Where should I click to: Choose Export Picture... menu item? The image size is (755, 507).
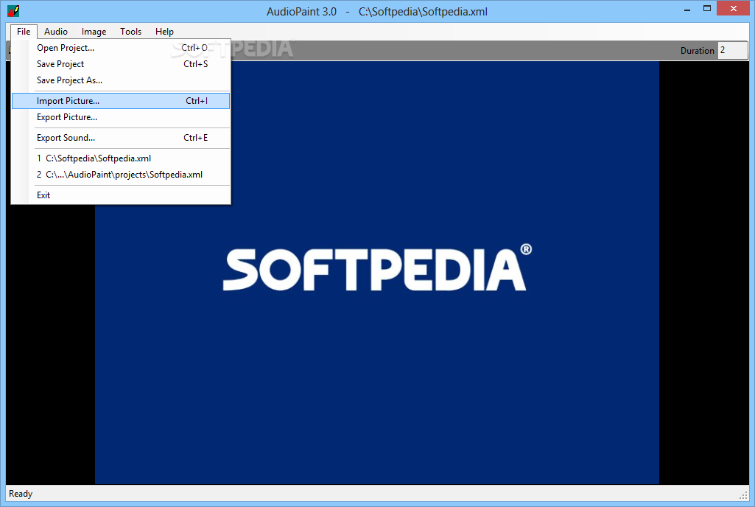(x=121, y=117)
